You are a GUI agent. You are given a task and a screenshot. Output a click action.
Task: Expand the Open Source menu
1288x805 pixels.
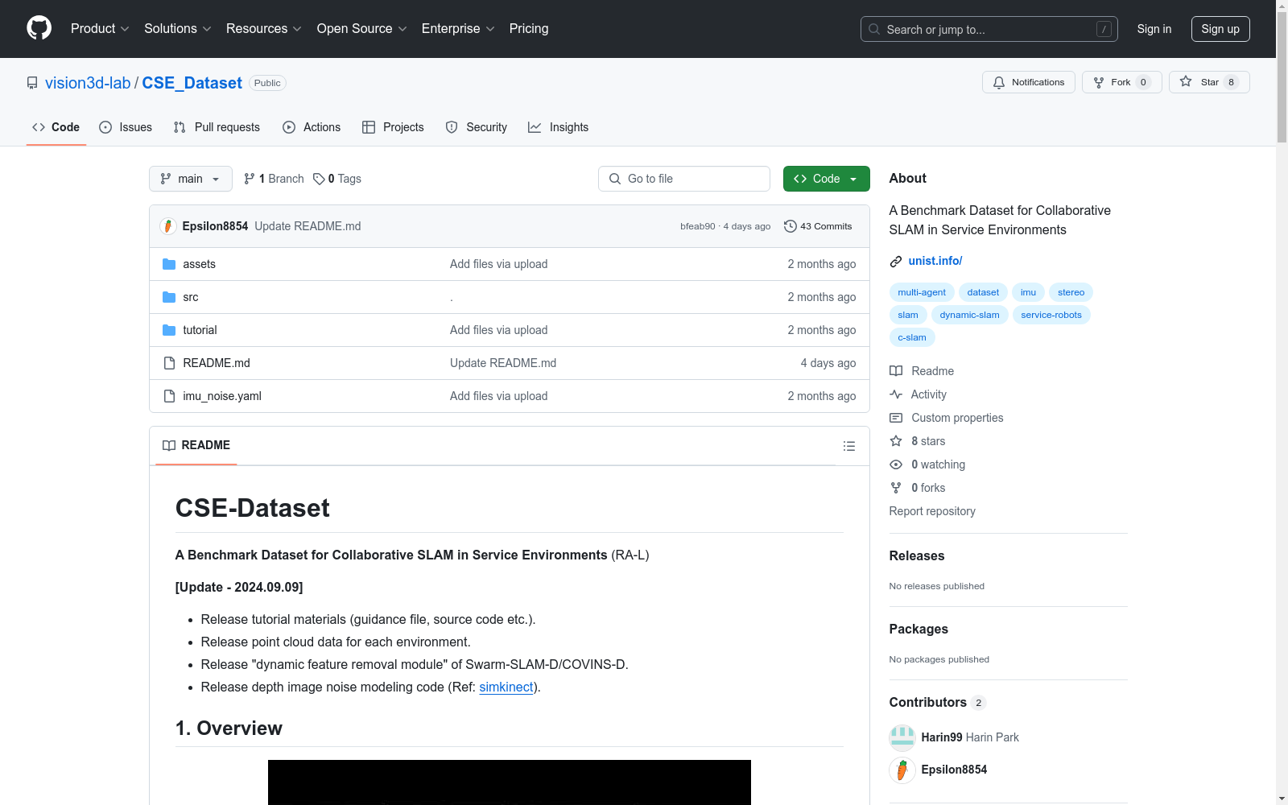[x=362, y=29]
